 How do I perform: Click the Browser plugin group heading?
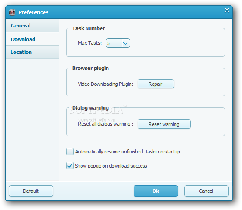pyautogui.click(x=90, y=68)
